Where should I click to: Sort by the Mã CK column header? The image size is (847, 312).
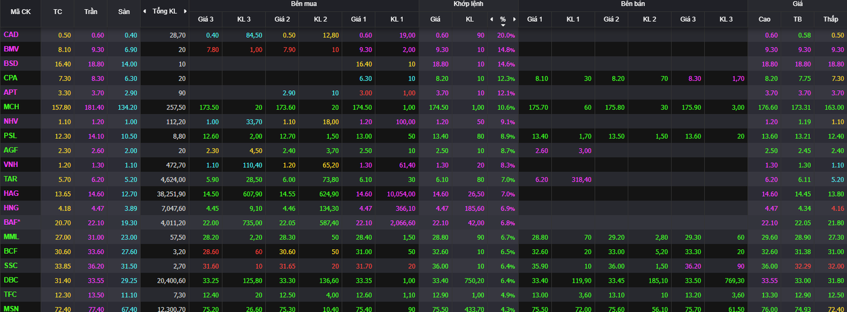[x=21, y=12]
